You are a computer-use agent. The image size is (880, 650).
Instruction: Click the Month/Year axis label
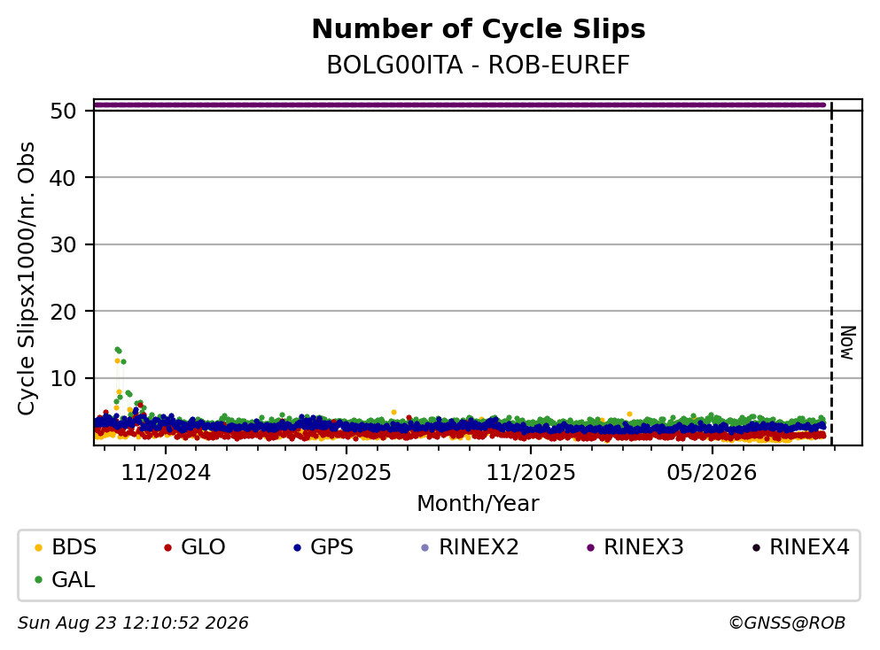point(478,504)
